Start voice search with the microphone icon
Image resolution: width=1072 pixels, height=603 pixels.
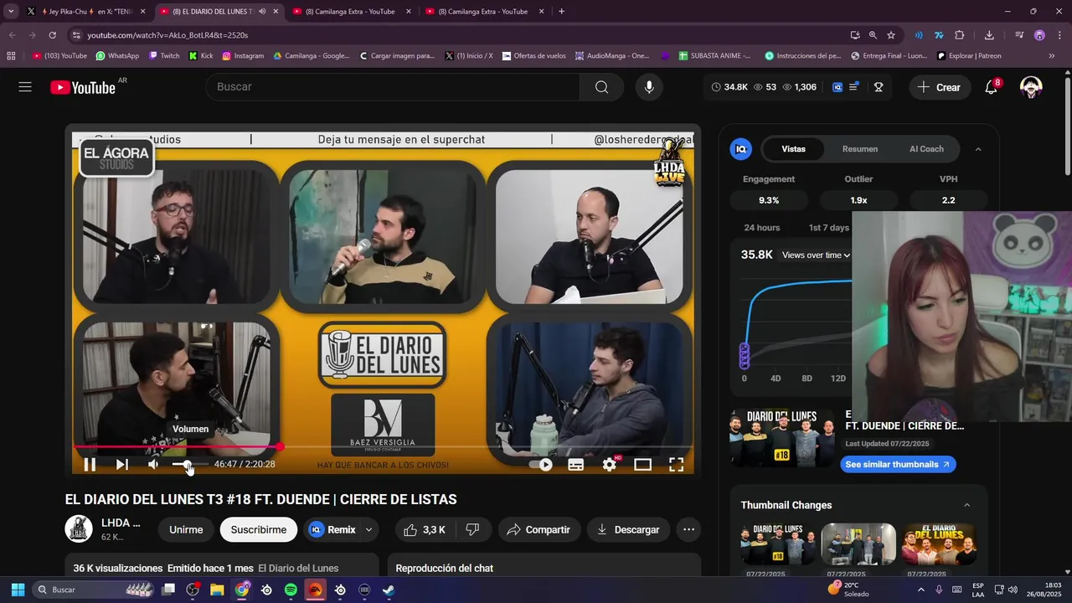[x=649, y=87]
